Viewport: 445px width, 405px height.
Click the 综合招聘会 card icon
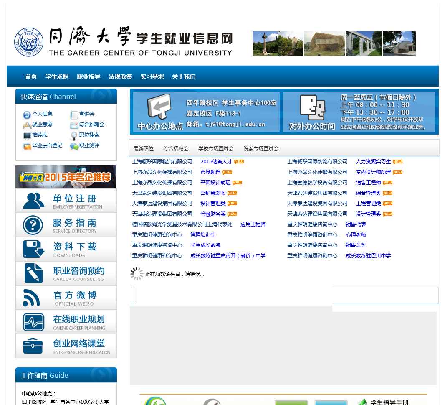74,125
